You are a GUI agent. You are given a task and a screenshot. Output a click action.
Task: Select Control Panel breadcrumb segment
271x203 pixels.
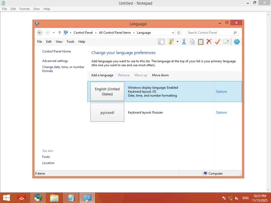pos(83,33)
